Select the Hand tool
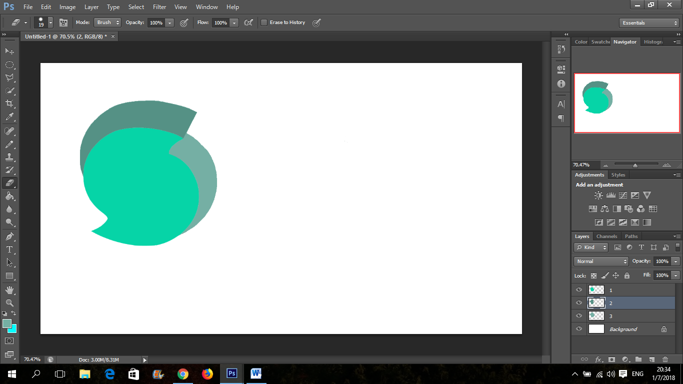The height and width of the screenshot is (384, 683). (x=9, y=289)
